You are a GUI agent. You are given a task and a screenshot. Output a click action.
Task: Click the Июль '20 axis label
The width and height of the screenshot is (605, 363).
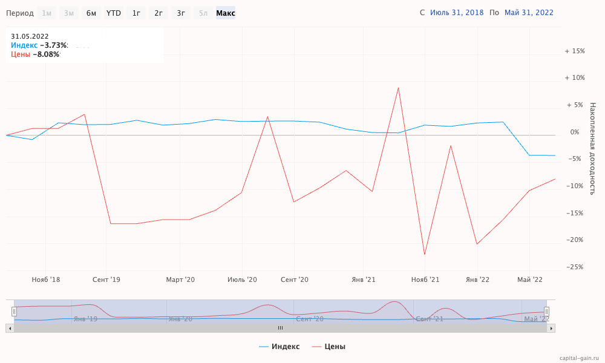pos(242,280)
